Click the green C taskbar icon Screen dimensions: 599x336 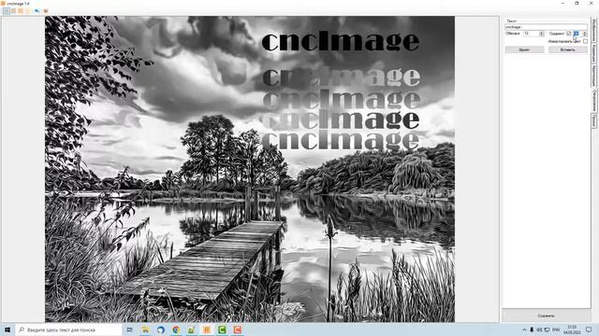point(222,329)
